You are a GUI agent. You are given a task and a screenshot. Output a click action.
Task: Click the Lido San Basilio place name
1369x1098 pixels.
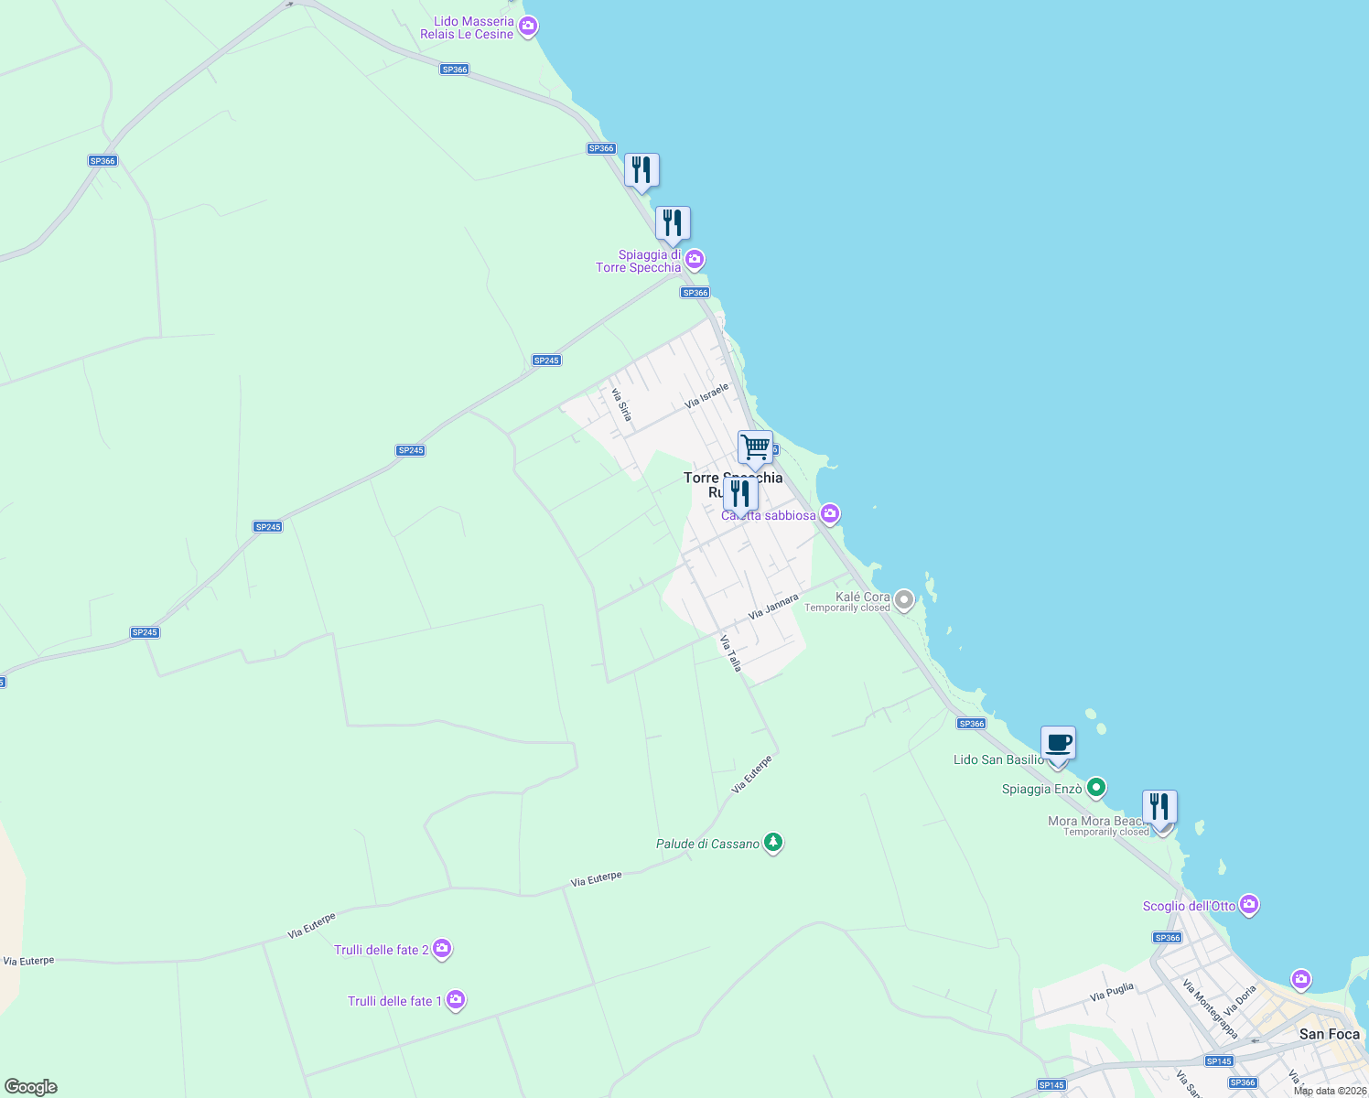[998, 759]
